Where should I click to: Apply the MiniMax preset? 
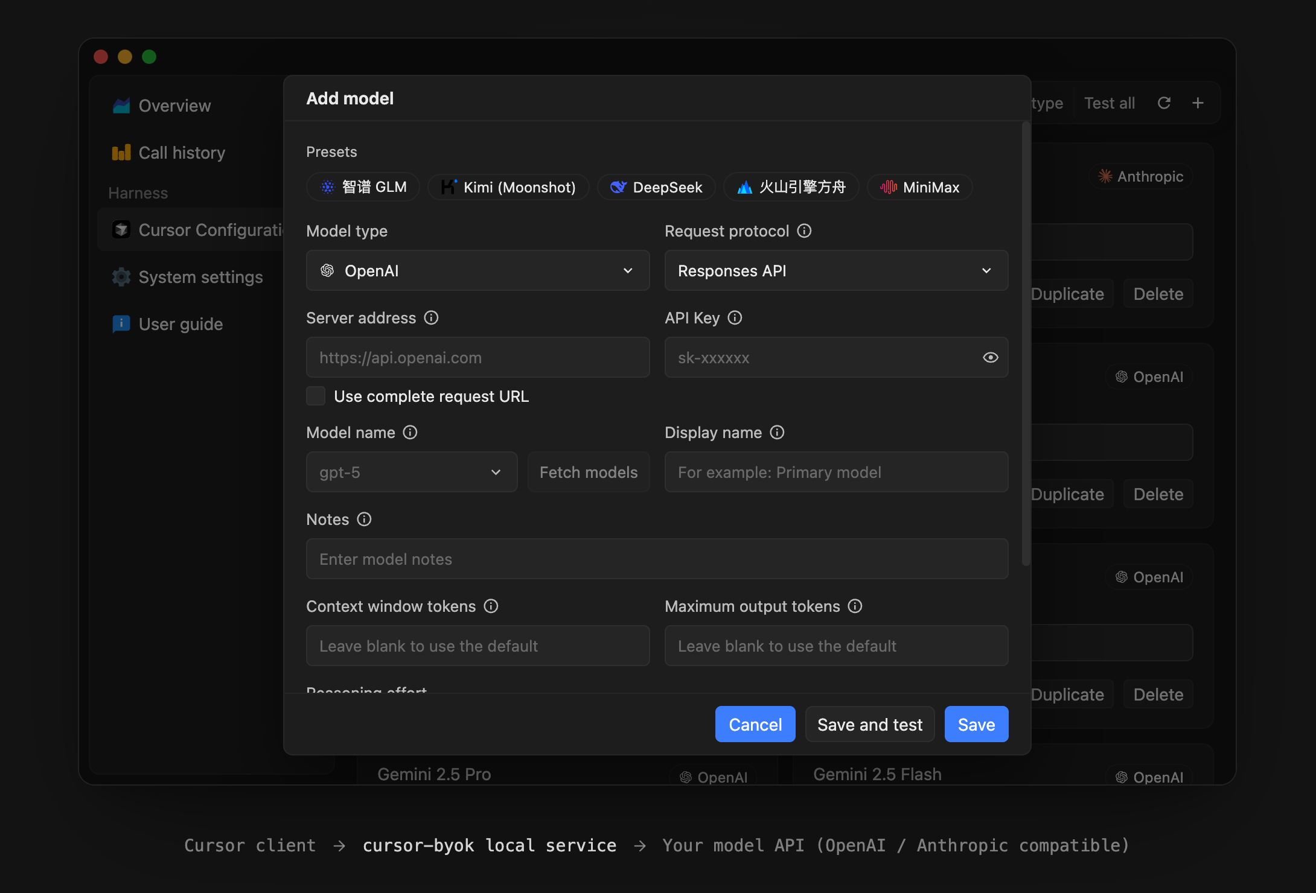click(920, 187)
